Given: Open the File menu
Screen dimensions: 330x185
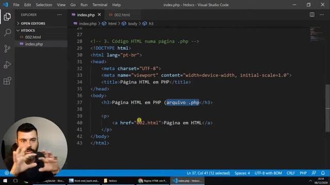Looking at the screenshot, I should click(16, 5).
